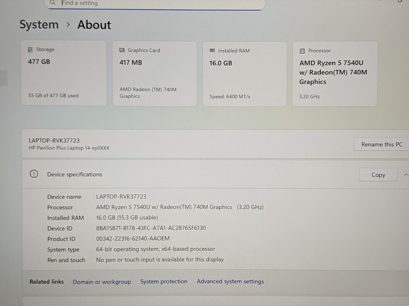Select the 3.20 GHz text in Processor card

(x=309, y=97)
